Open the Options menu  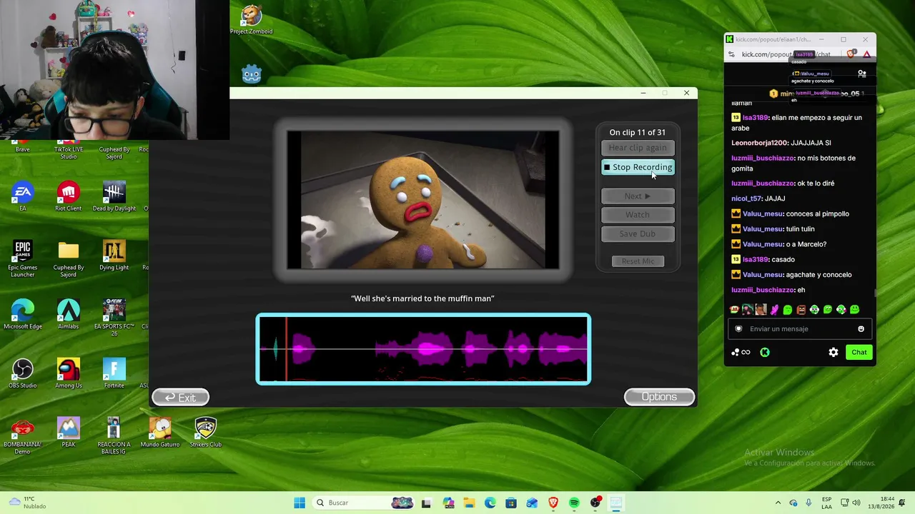point(659,397)
